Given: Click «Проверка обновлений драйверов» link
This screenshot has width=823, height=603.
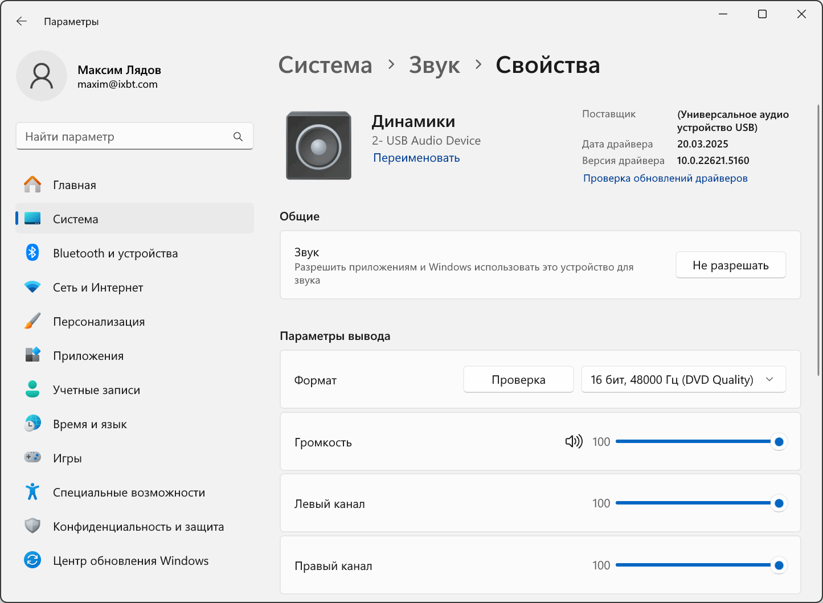Looking at the screenshot, I should pyautogui.click(x=665, y=178).
